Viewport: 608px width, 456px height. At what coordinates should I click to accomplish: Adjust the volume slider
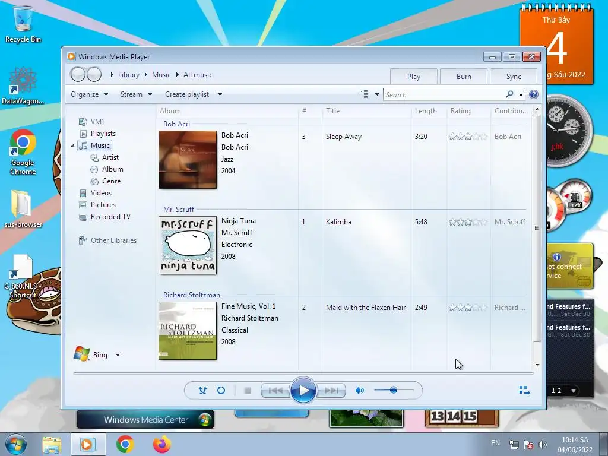(394, 390)
